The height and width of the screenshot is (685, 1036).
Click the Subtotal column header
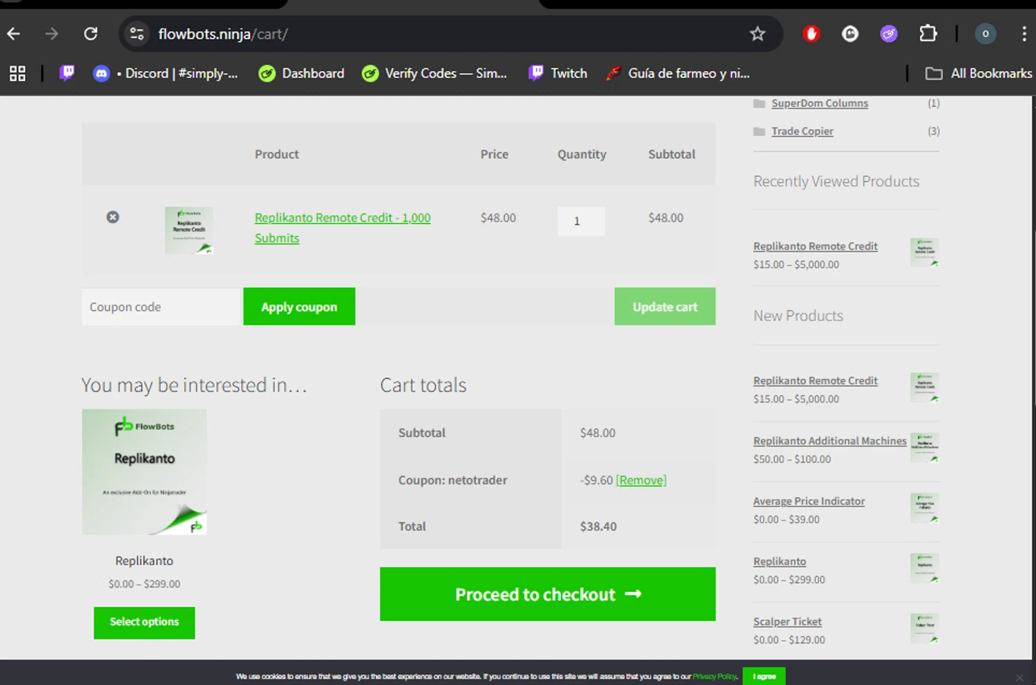[x=671, y=154]
